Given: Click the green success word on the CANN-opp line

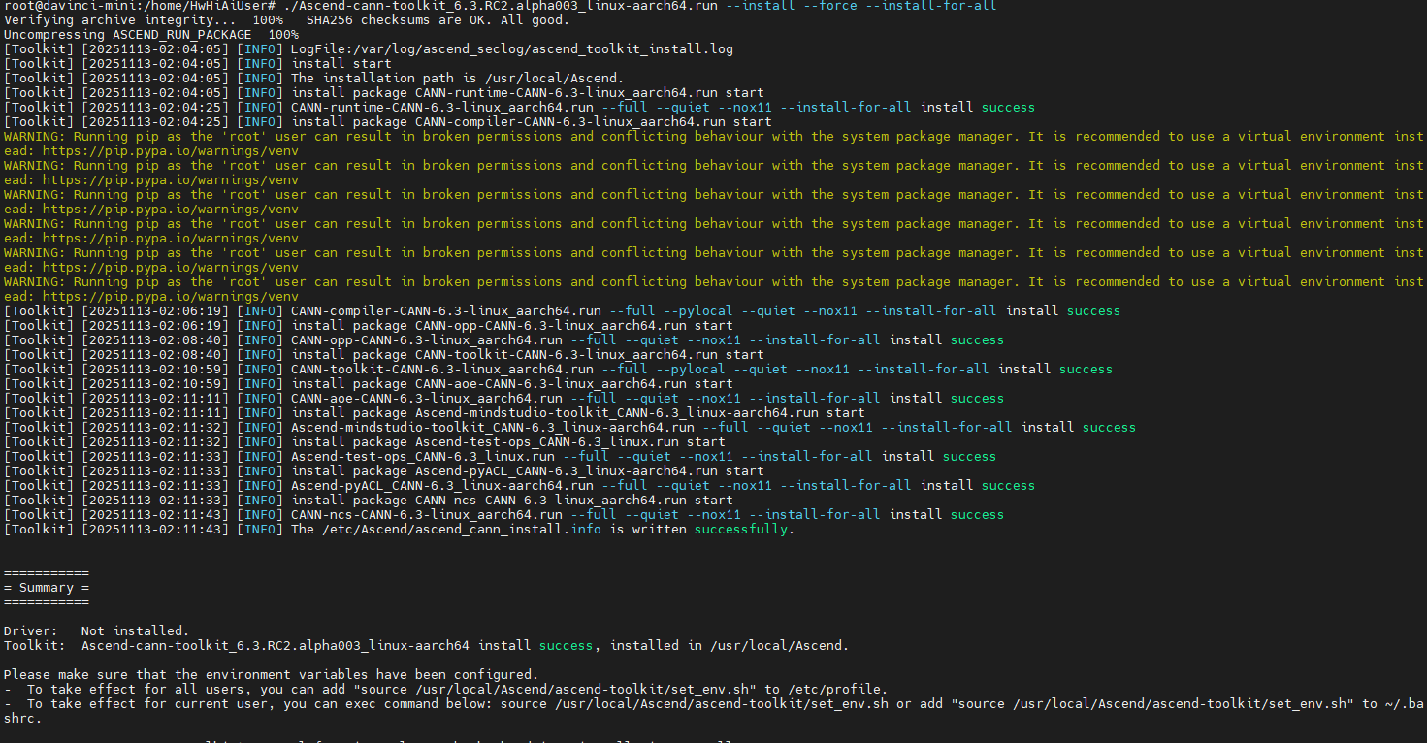Looking at the screenshot, I should [977, 339].
